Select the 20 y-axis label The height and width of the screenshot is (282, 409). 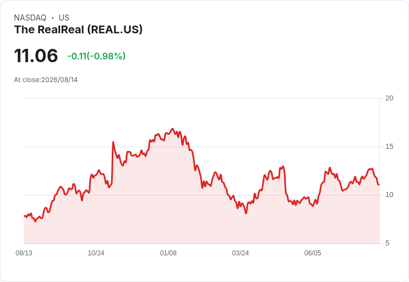(x=389, y=98)
